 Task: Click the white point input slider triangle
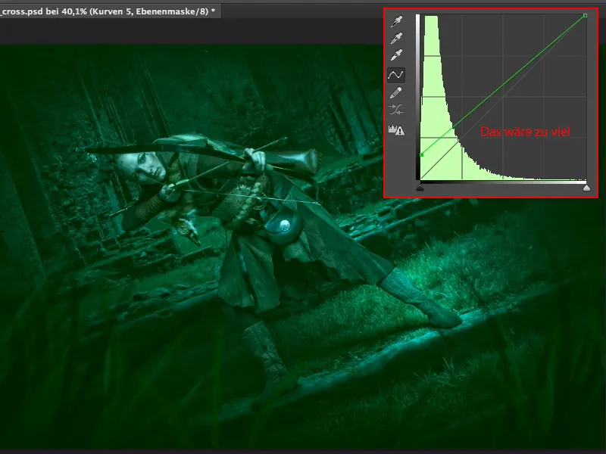(x=586, y=188)
